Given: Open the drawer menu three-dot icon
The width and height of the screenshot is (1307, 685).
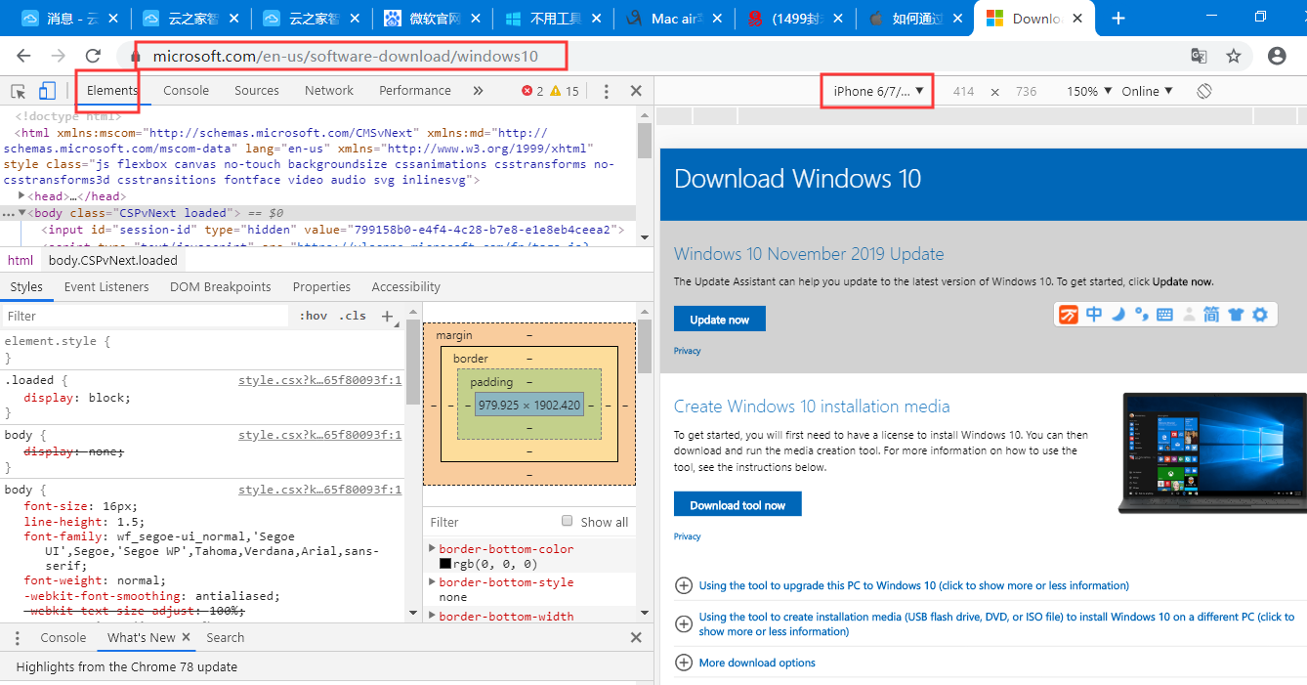Looking at the screenshot, I should [18, 638].
